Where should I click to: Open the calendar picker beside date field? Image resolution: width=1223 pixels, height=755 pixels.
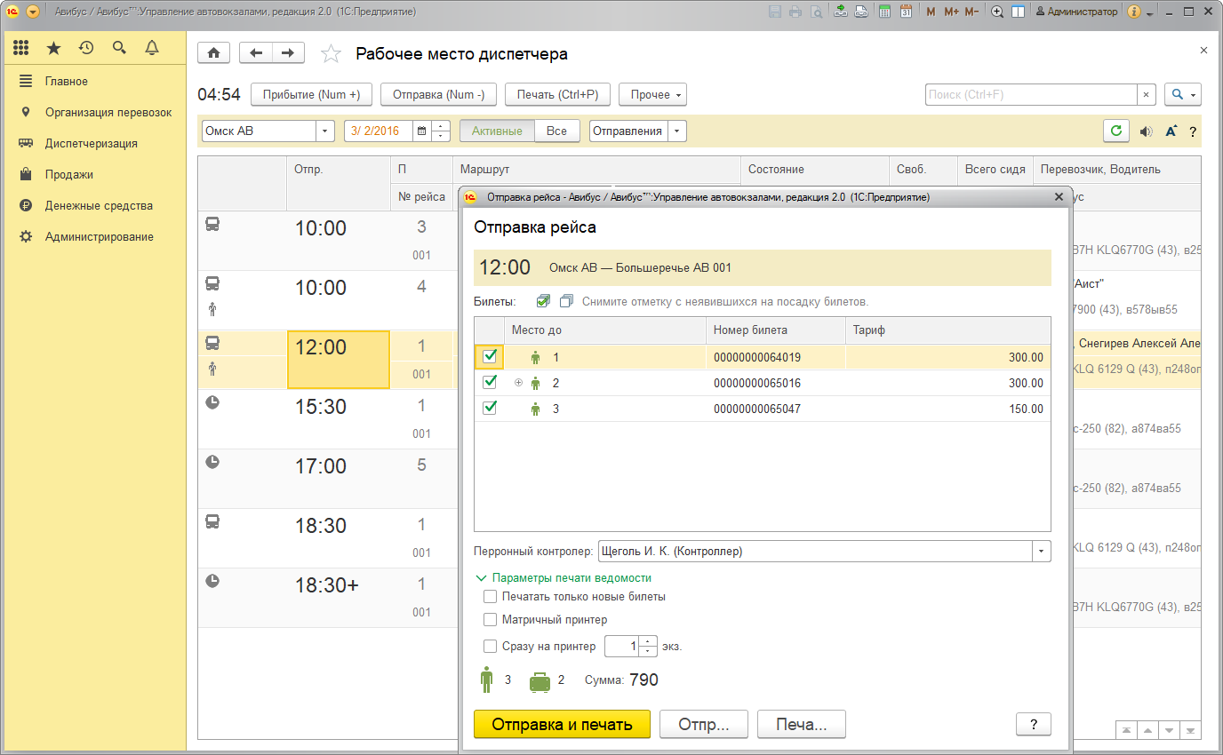[x=422, y=131]
